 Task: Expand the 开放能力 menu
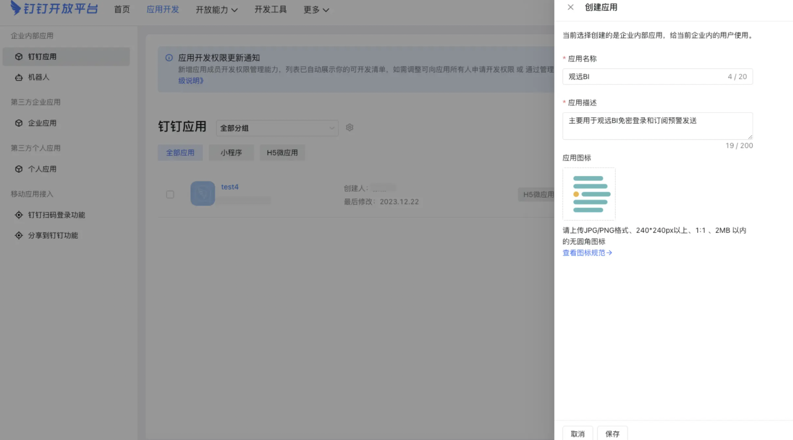[x=216, y=10]
